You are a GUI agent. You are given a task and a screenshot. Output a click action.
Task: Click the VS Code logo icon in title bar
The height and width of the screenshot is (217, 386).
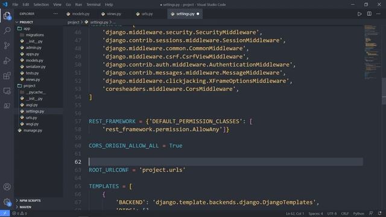[5, 4]
